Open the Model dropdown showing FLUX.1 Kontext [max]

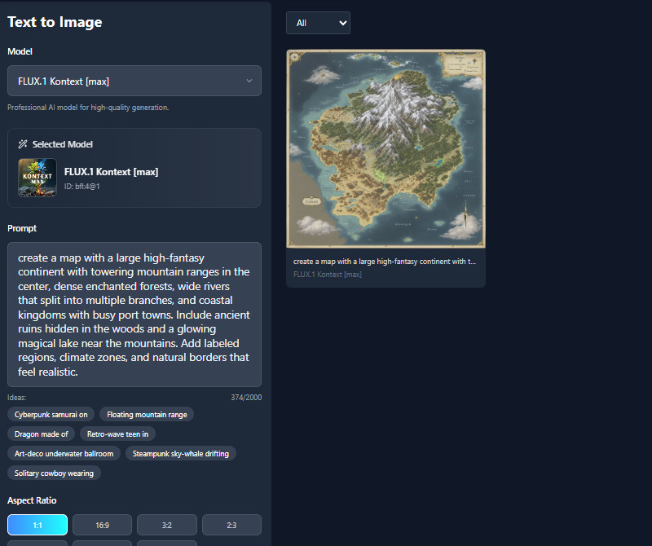point(134,81)
